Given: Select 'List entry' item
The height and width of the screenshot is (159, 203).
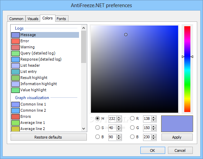Looking at the screenshot, I should coord(29,71).
